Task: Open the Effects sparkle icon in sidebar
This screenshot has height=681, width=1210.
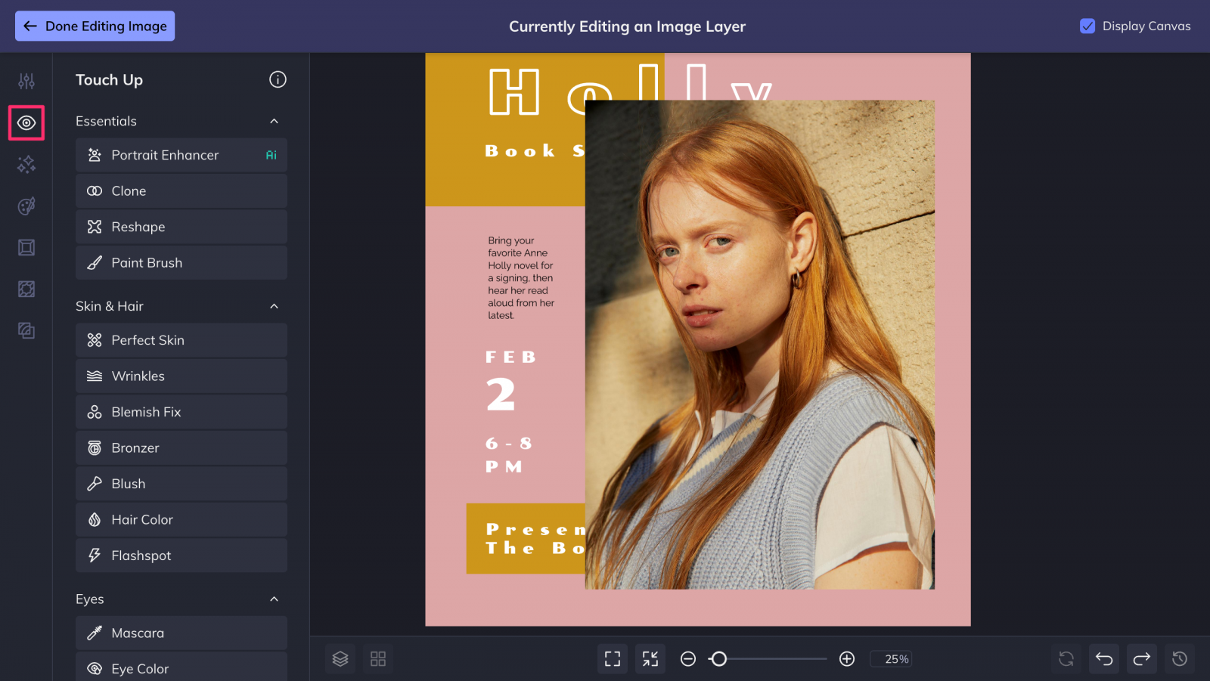Action: coord(26,164)
